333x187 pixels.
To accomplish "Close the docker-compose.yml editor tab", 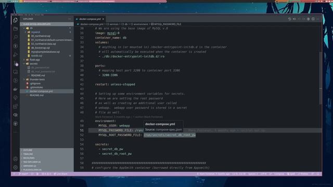I will click(x=103, y=19).
